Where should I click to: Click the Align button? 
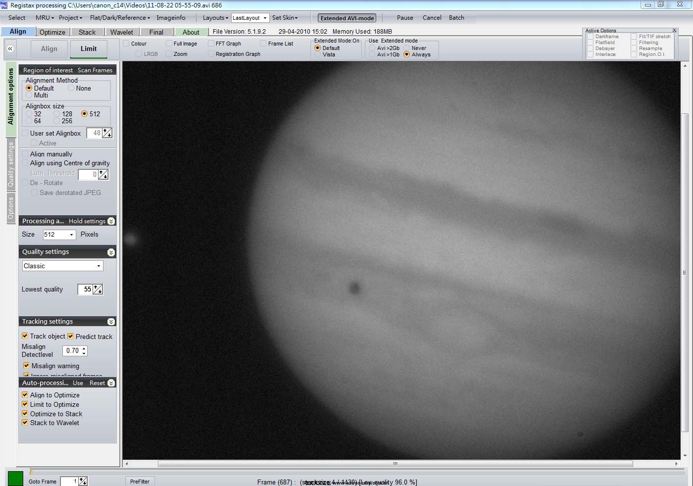49,49
